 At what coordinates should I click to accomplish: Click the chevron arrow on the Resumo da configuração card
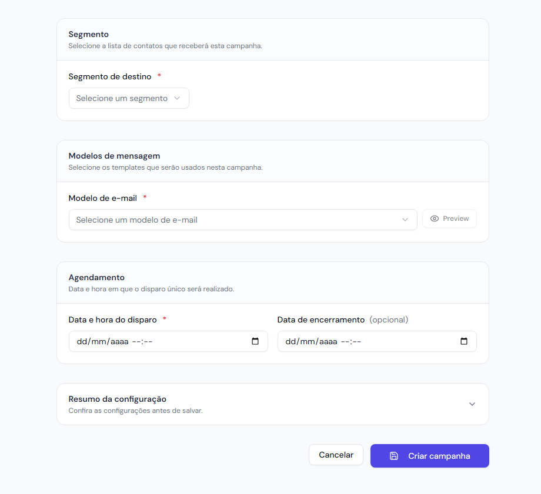coord(472,404)
